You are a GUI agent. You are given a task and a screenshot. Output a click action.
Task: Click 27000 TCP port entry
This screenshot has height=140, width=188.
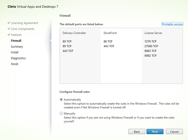(x=151, y=46)
